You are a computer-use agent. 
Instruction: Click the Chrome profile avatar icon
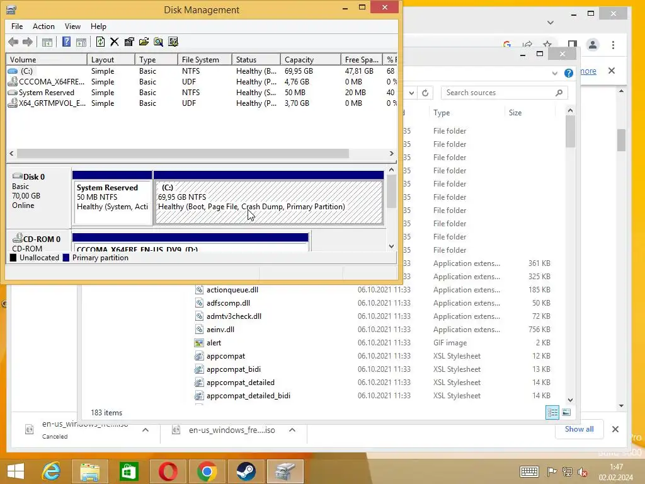point(593,45)
